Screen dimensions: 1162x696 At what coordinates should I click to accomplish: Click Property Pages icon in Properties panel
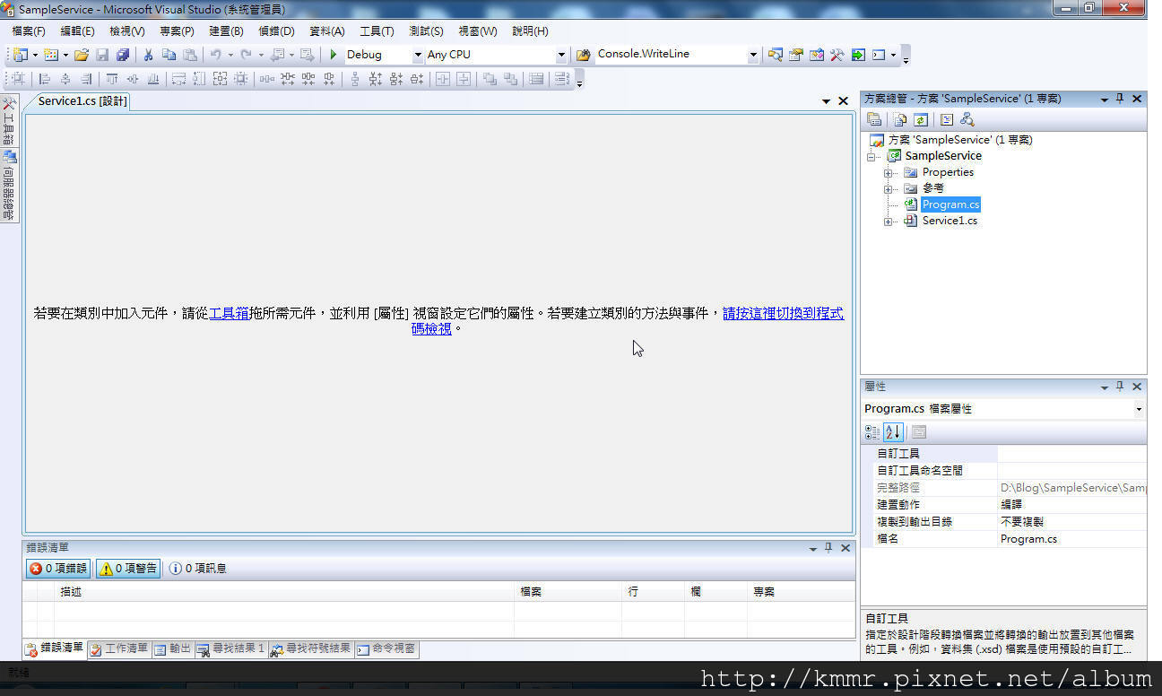(919, 431)
